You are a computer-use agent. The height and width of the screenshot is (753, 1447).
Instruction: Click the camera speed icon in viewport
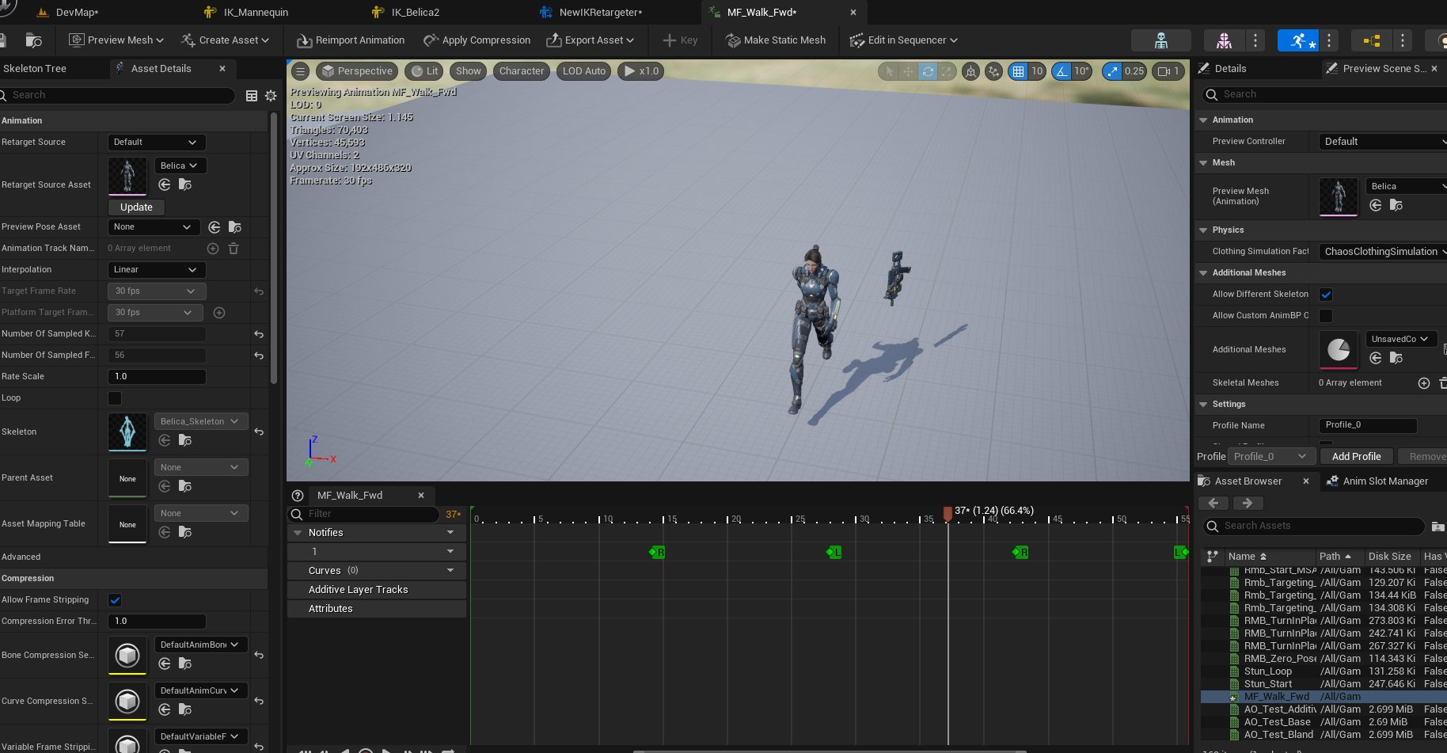click(1164, 71)
